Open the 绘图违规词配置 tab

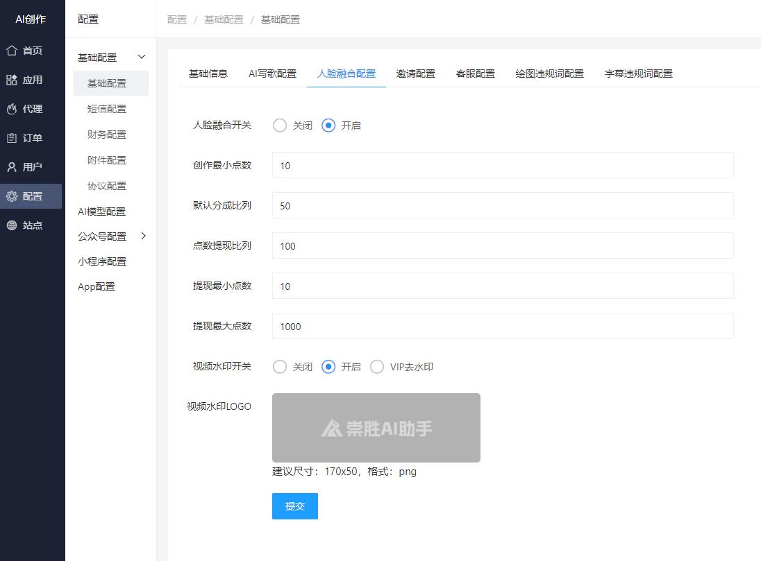(x=549, y=74)
